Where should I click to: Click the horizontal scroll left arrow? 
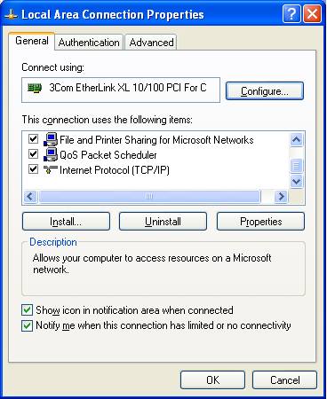(x=30, y=196)
